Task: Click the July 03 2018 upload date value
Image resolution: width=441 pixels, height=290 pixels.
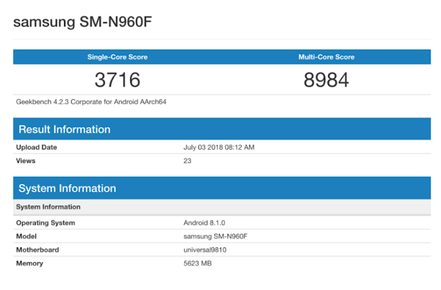Action: [x=219, y=147]
